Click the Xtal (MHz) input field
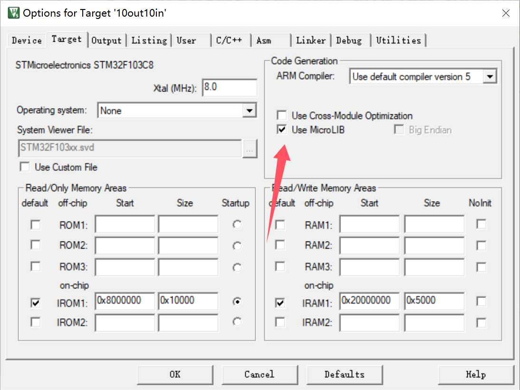 click(x=230, y=87)
